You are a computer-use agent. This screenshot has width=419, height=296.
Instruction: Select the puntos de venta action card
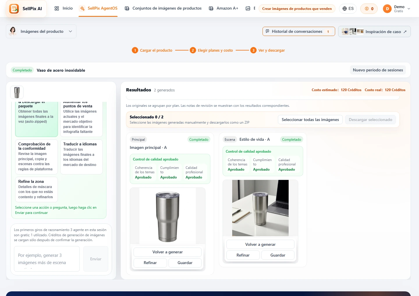[81, 119]
